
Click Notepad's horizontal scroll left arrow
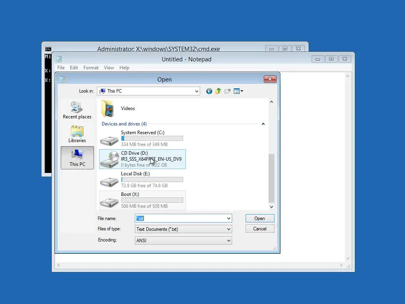59,265
